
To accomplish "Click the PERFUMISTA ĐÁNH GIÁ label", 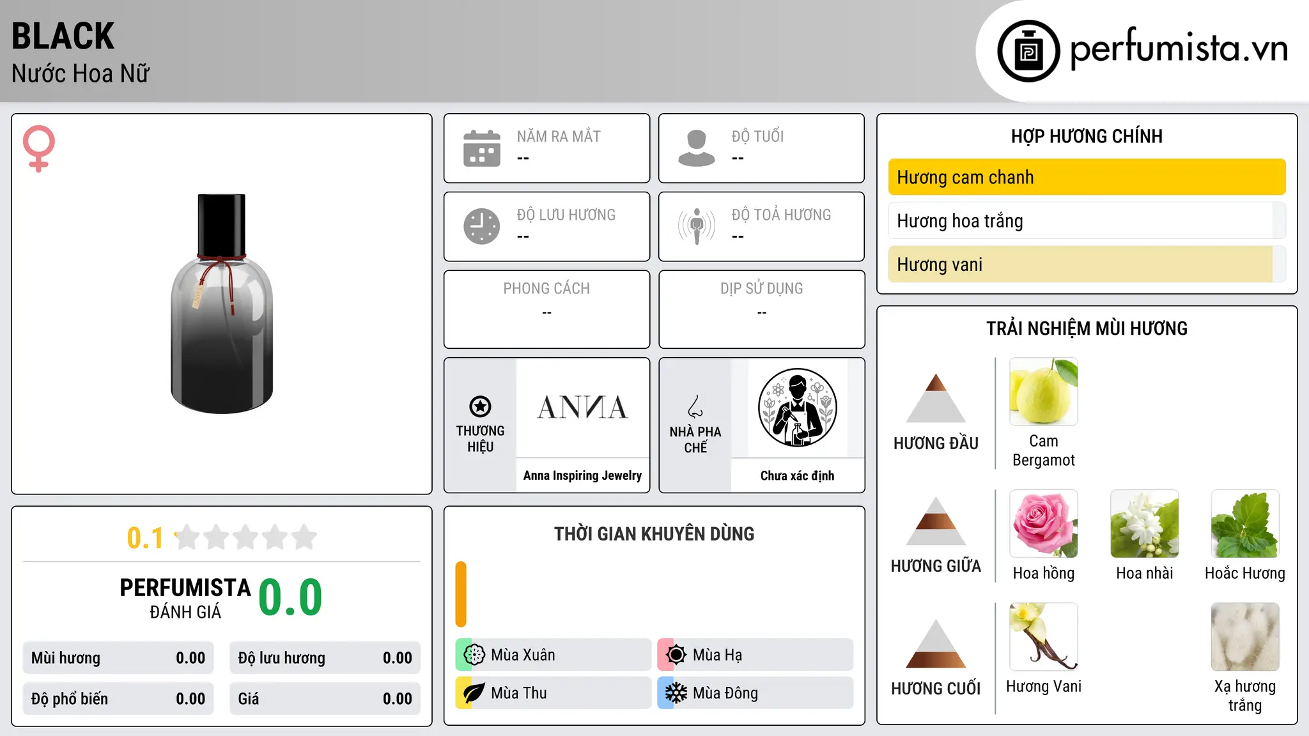I will click(x=185, y=598).
